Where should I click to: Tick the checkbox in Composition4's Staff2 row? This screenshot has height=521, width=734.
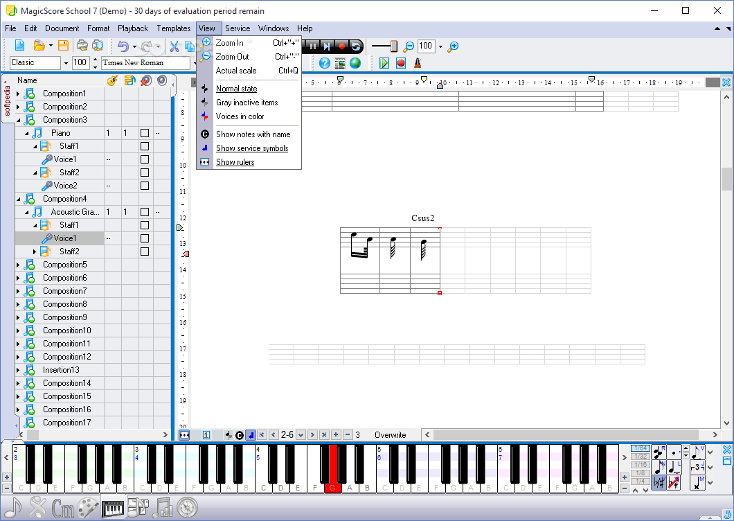pyautogui.click(x=145, y=251)
